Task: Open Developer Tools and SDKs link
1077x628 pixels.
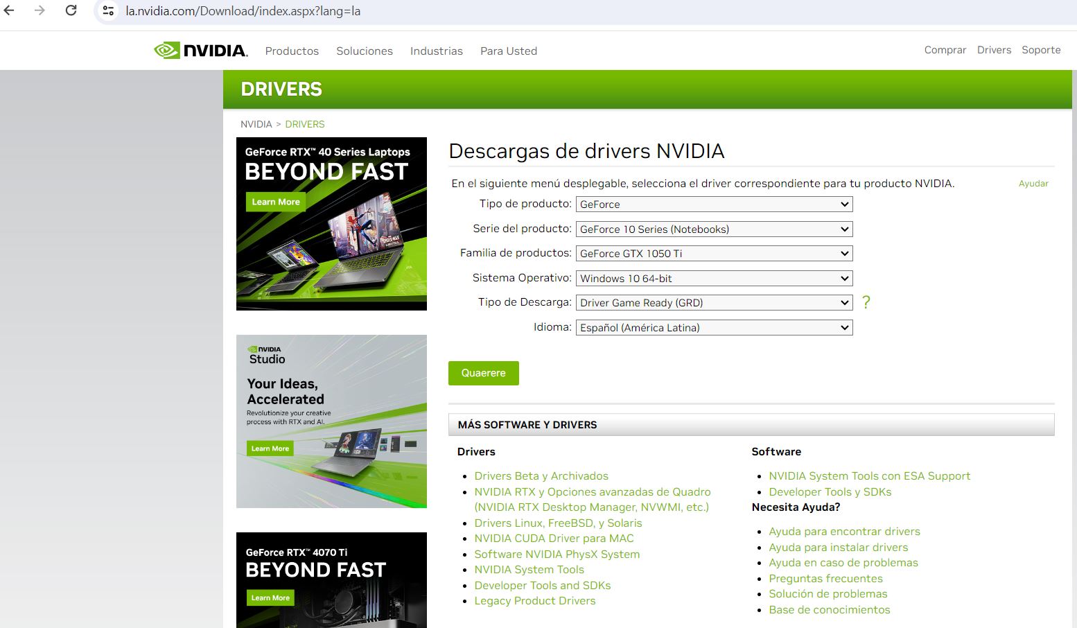Action: 543,586
